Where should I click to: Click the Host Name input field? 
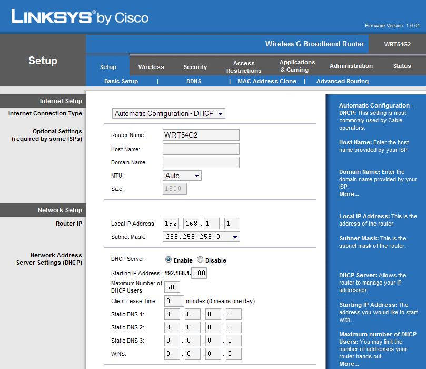pyautogui.click(x=201, y=149)
